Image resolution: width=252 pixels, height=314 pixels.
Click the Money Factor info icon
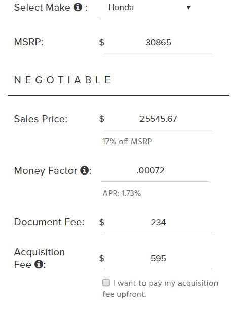pos(85,170)
